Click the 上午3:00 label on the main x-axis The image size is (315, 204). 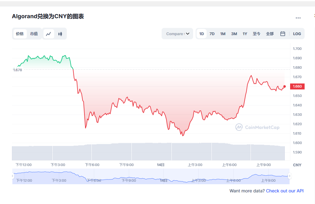(195, 165)
